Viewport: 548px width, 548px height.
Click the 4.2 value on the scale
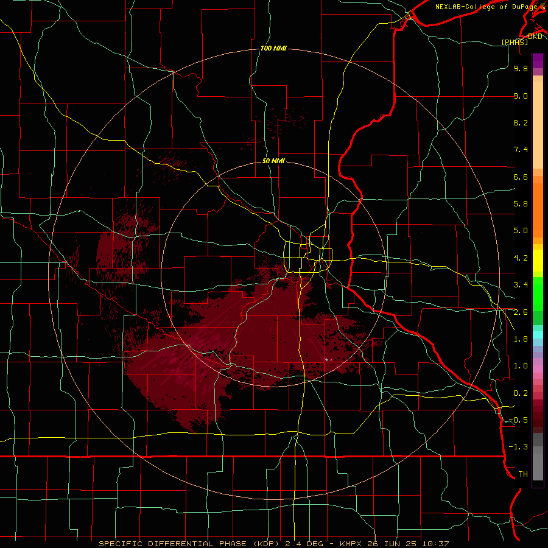pos(521,258)
